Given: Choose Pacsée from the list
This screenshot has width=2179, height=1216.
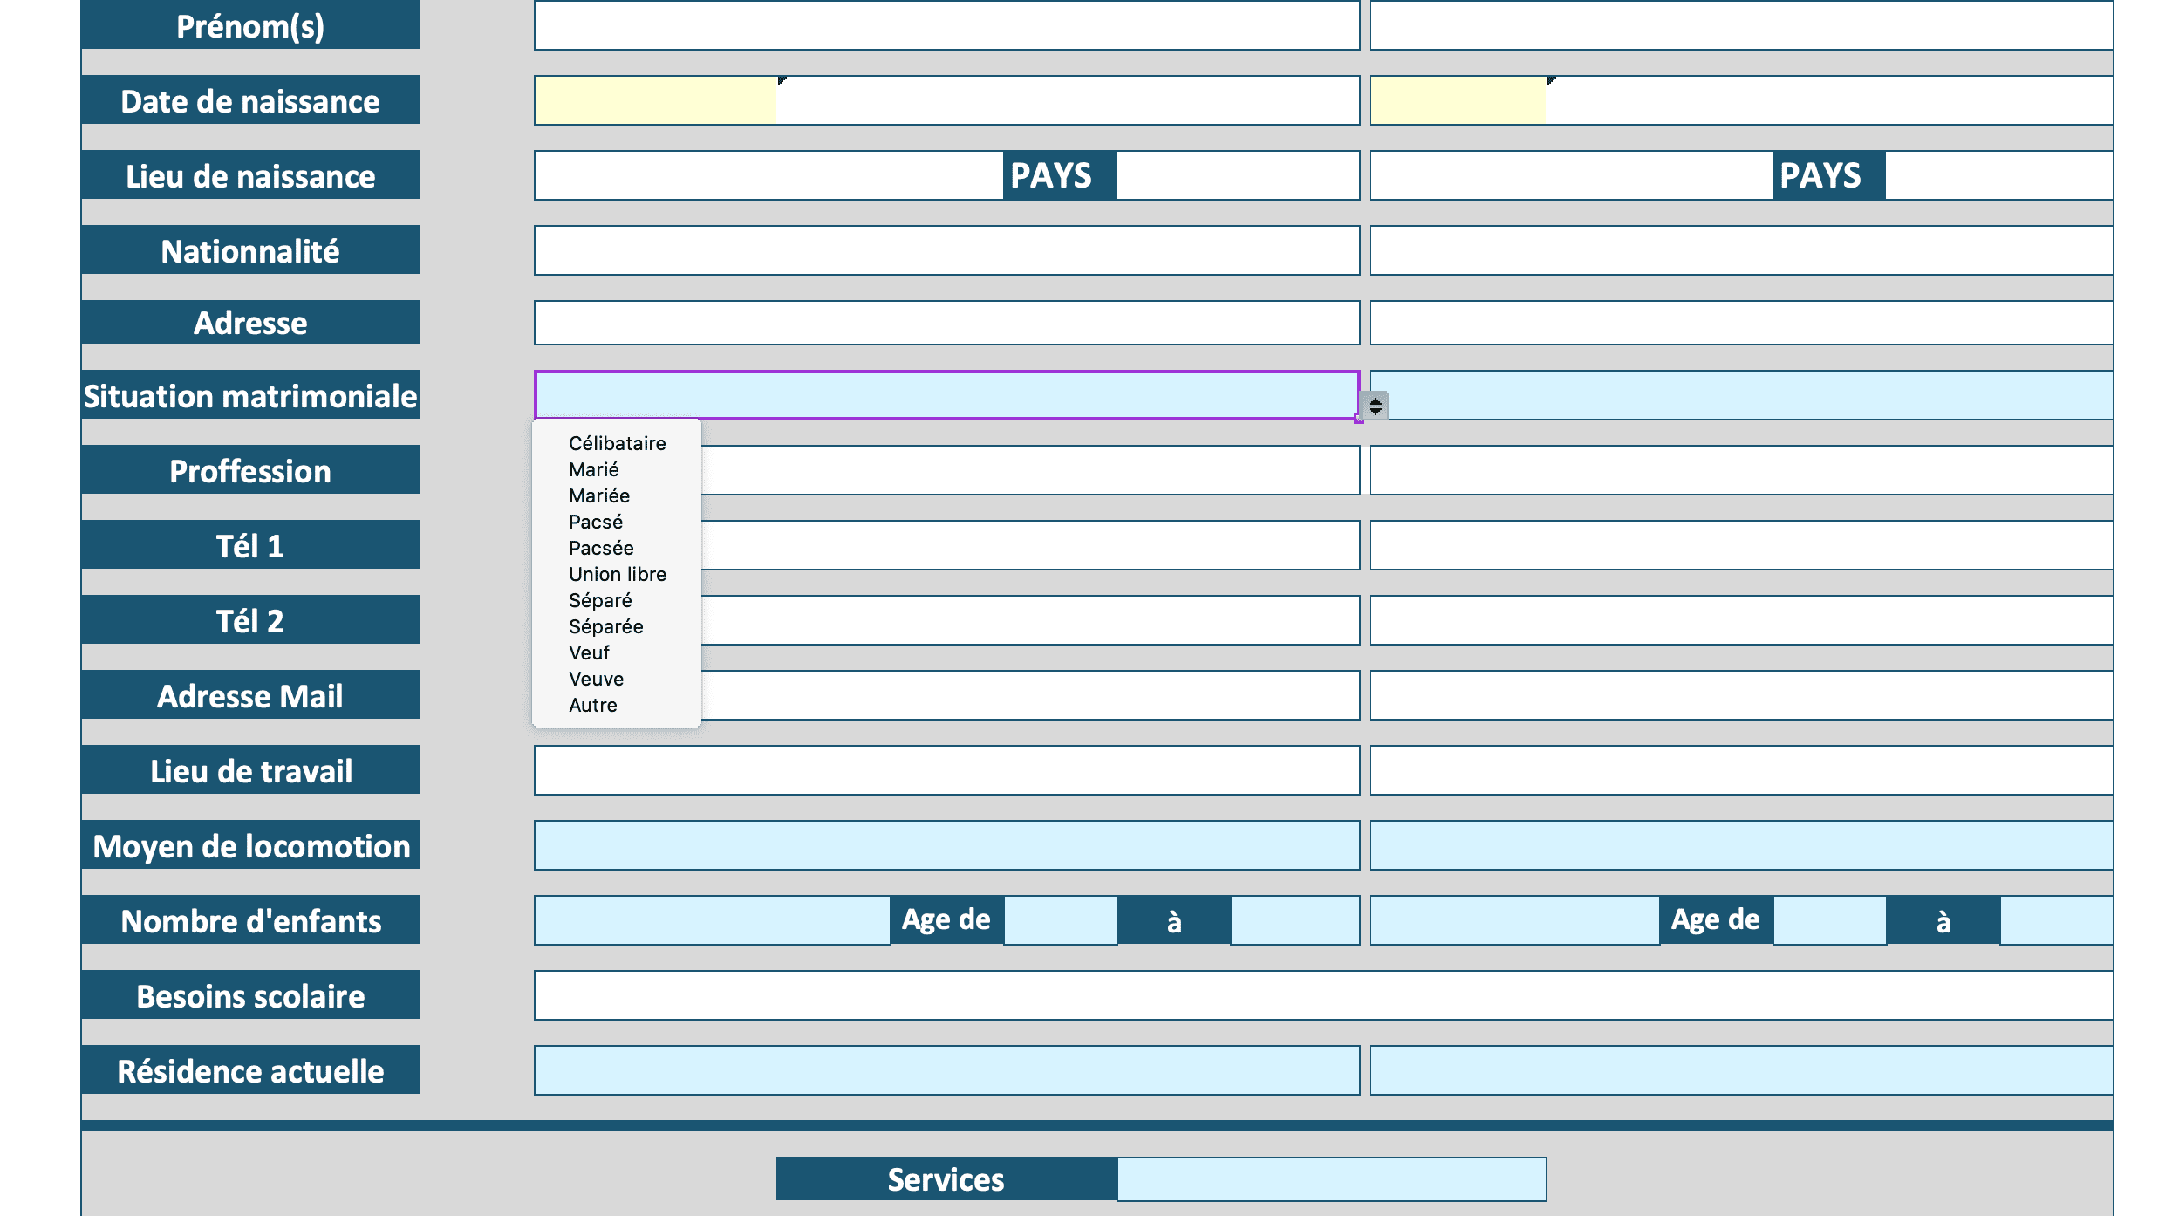Looking at the screenshot, I should click(601, 548).
